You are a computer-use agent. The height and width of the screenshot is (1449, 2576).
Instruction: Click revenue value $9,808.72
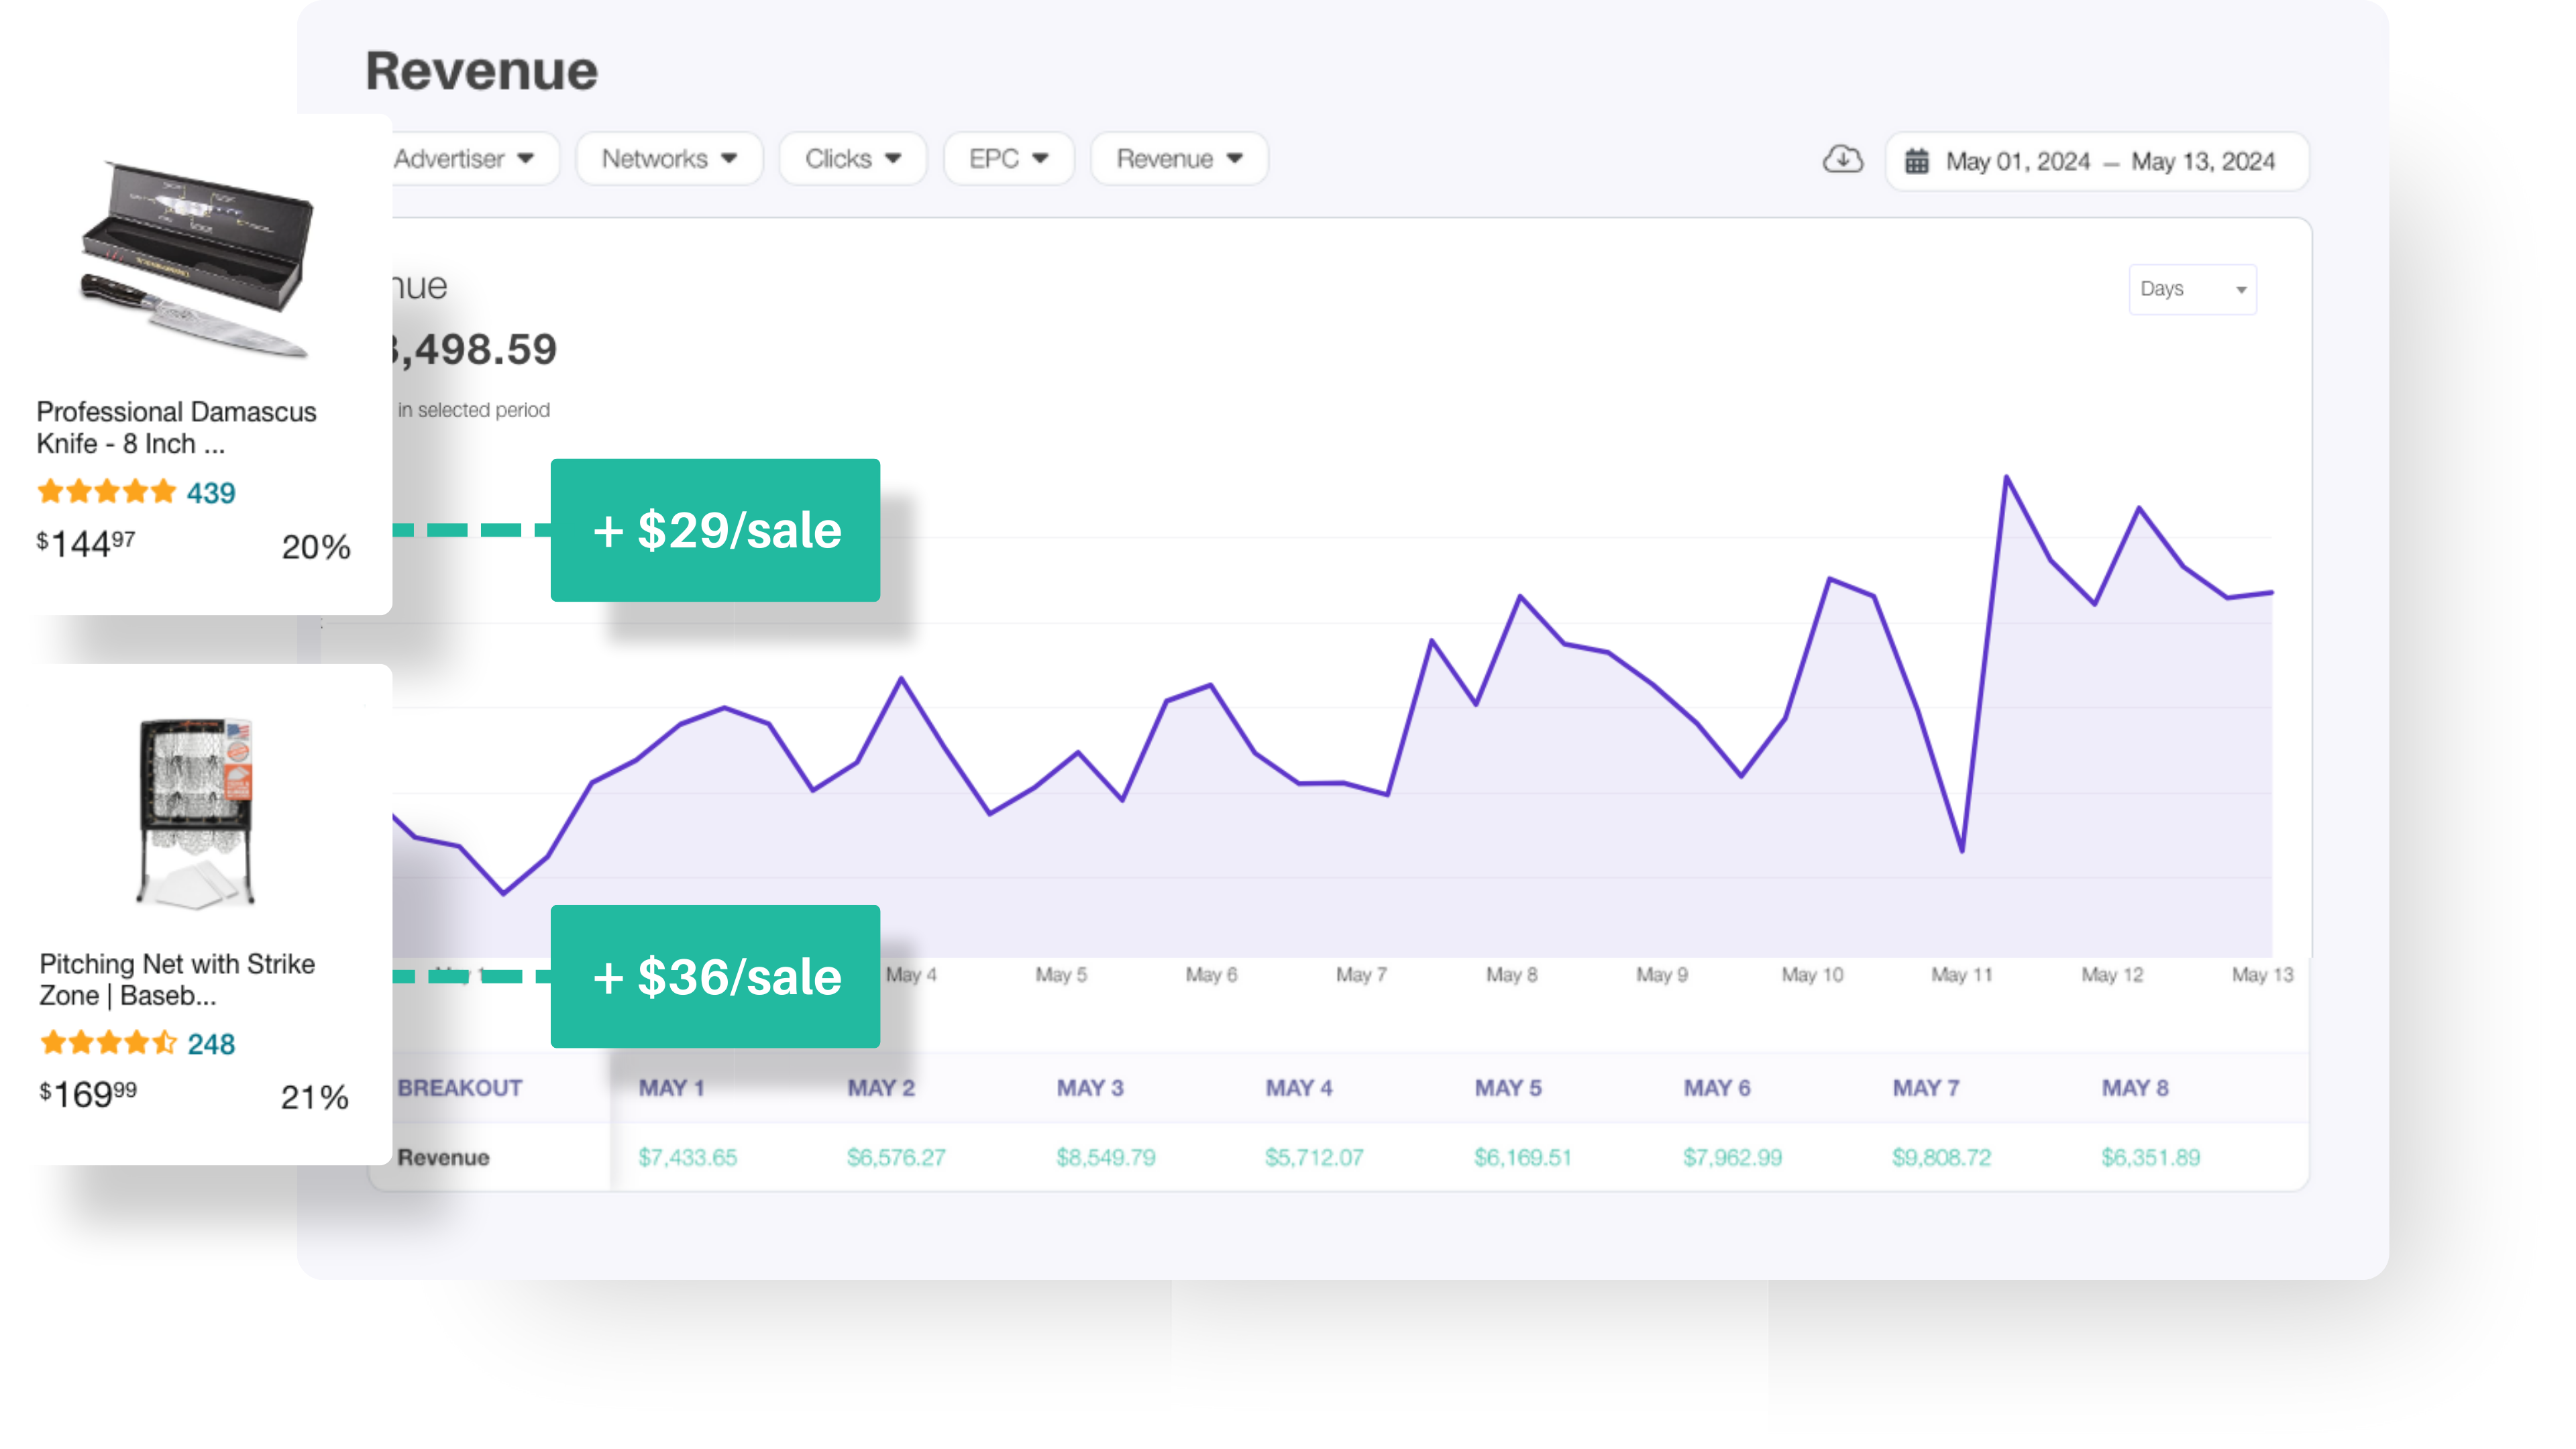[1942, 1157]
